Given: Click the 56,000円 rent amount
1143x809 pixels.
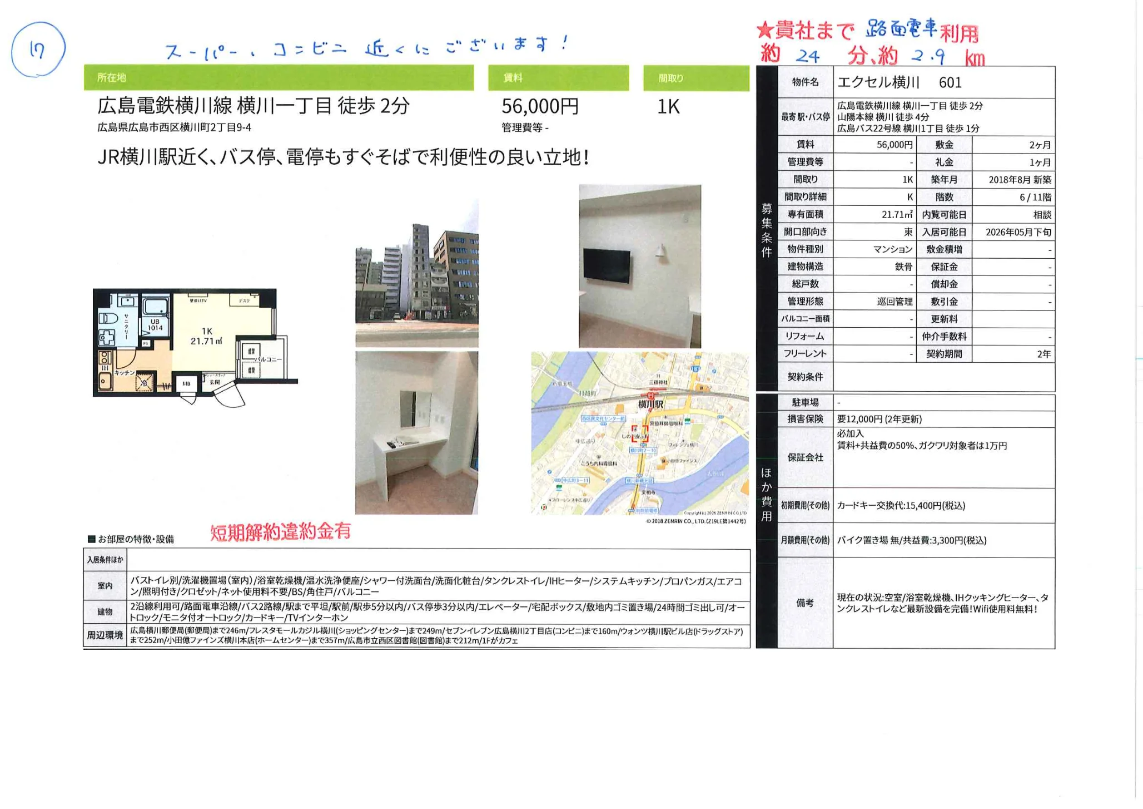Looking at the screenshot, I should click(x=540, y=106).
